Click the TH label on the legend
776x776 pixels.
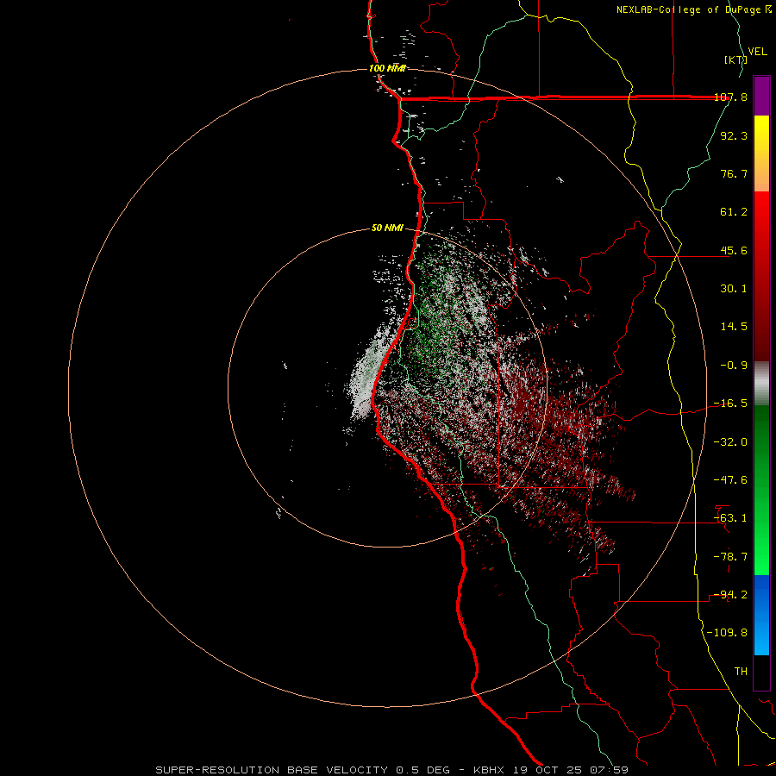coord(741,672)
